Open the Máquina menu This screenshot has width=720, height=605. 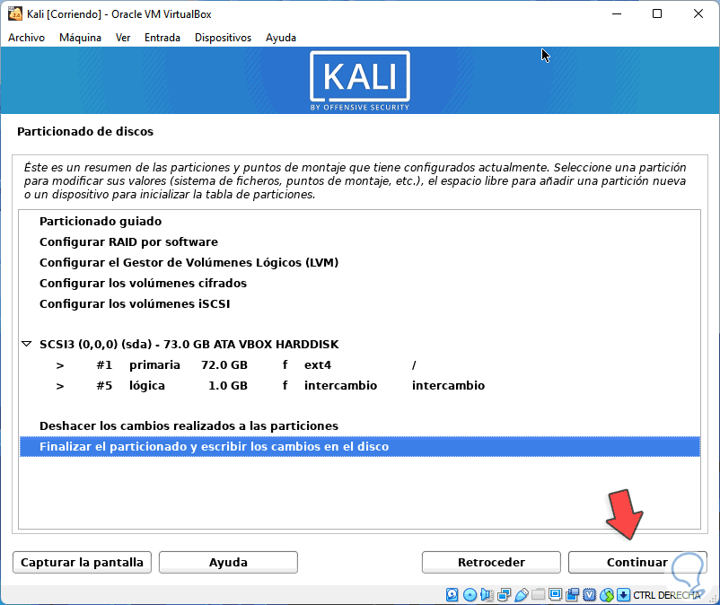80,38
